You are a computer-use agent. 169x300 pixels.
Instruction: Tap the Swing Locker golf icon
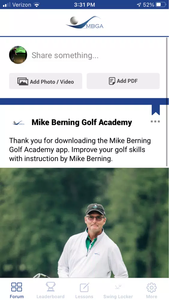(118, 286)
